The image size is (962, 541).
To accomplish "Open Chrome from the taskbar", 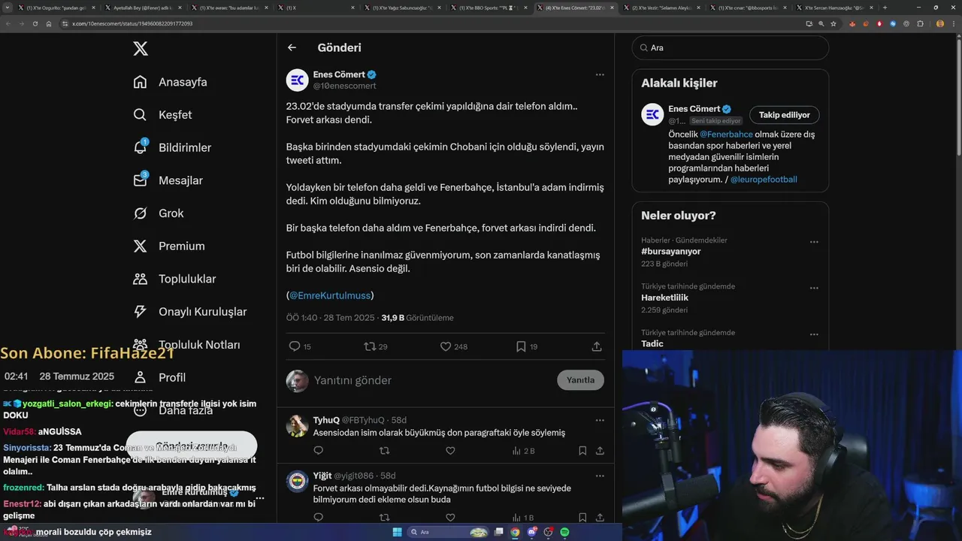I will (515, 532).
